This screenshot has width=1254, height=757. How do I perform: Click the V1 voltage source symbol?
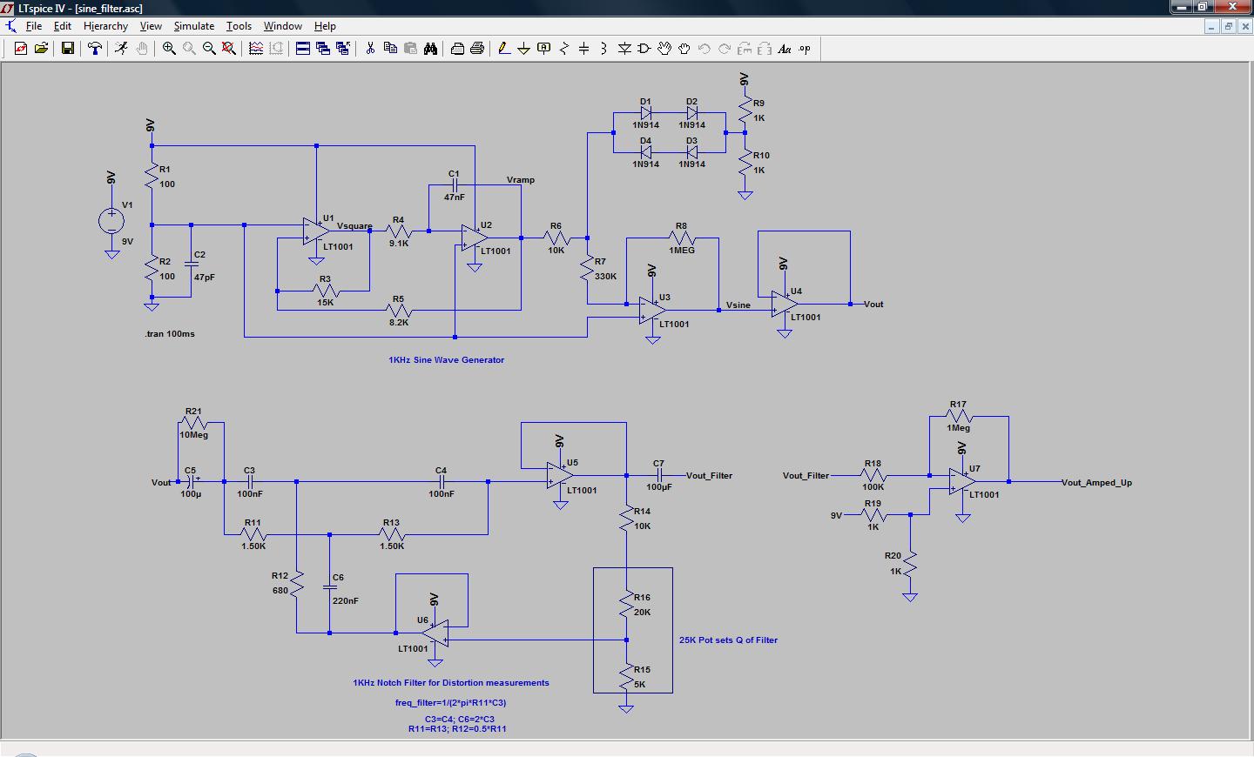click(x=111, y=220)
